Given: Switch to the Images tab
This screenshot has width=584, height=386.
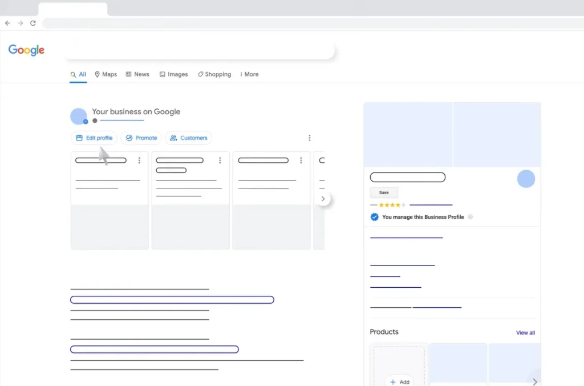Looking at the screenshot, I should 173,74.
